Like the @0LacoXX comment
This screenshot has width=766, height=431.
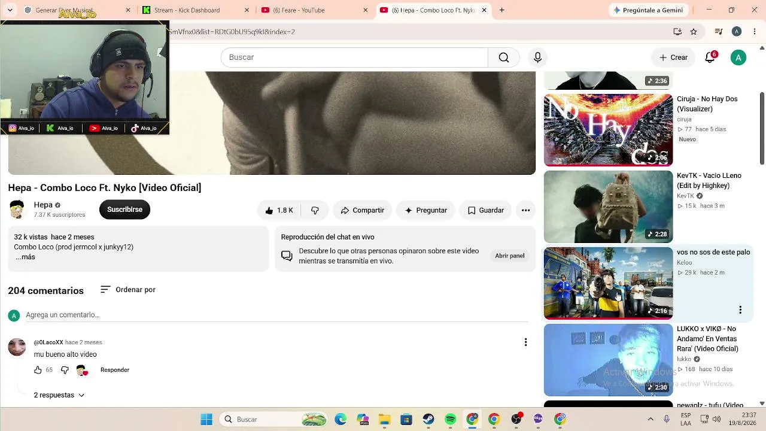[38, 370]
